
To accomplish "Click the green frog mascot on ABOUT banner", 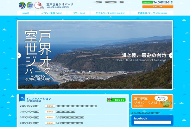I will [x=167, y=104].
